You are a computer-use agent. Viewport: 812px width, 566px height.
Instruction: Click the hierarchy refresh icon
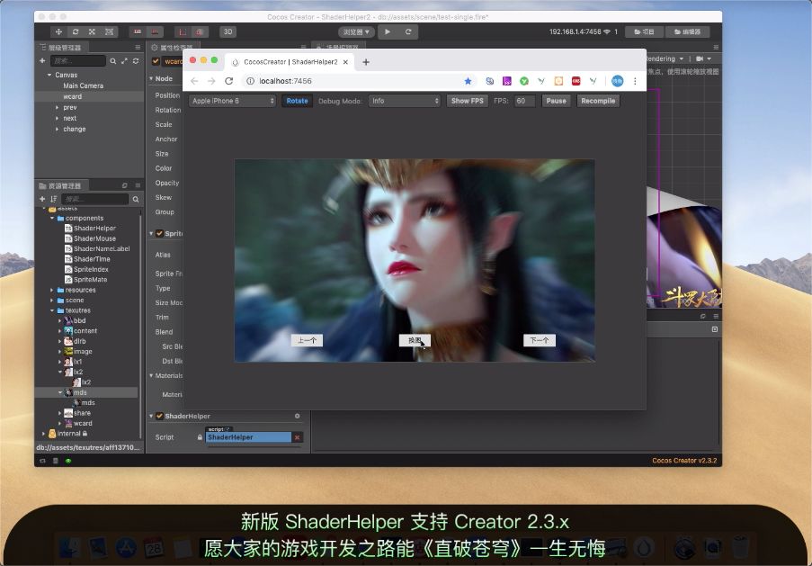(136, 60)
